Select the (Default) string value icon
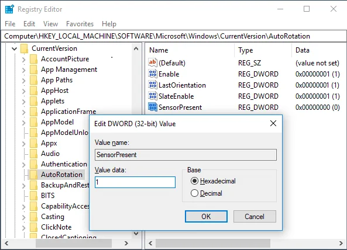Viewport: 347px width, 250px height. [153, 62]
